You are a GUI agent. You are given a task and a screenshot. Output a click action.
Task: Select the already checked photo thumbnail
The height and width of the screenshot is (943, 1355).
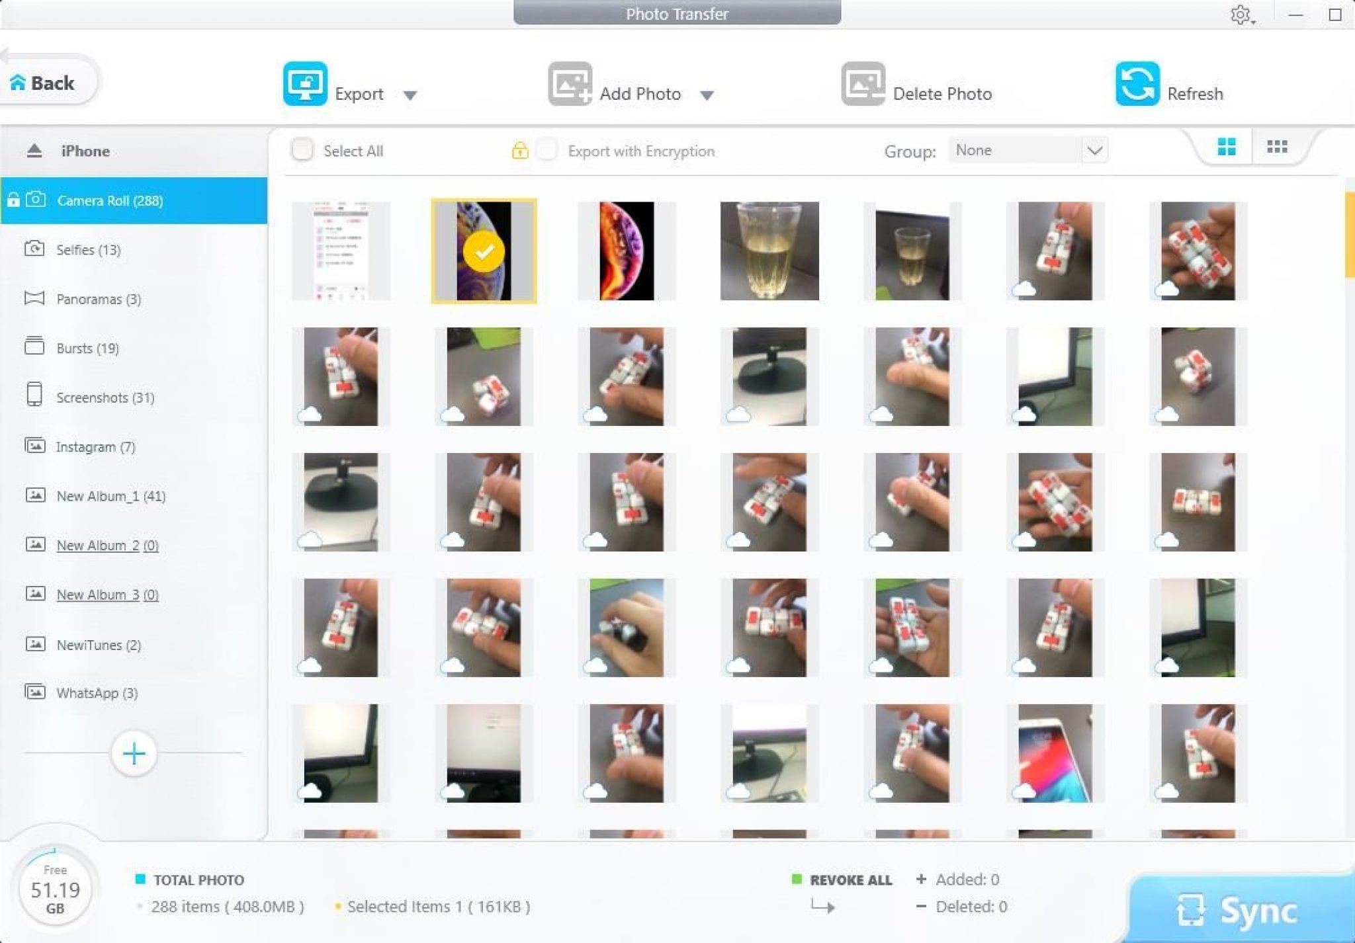coord(483,250)
